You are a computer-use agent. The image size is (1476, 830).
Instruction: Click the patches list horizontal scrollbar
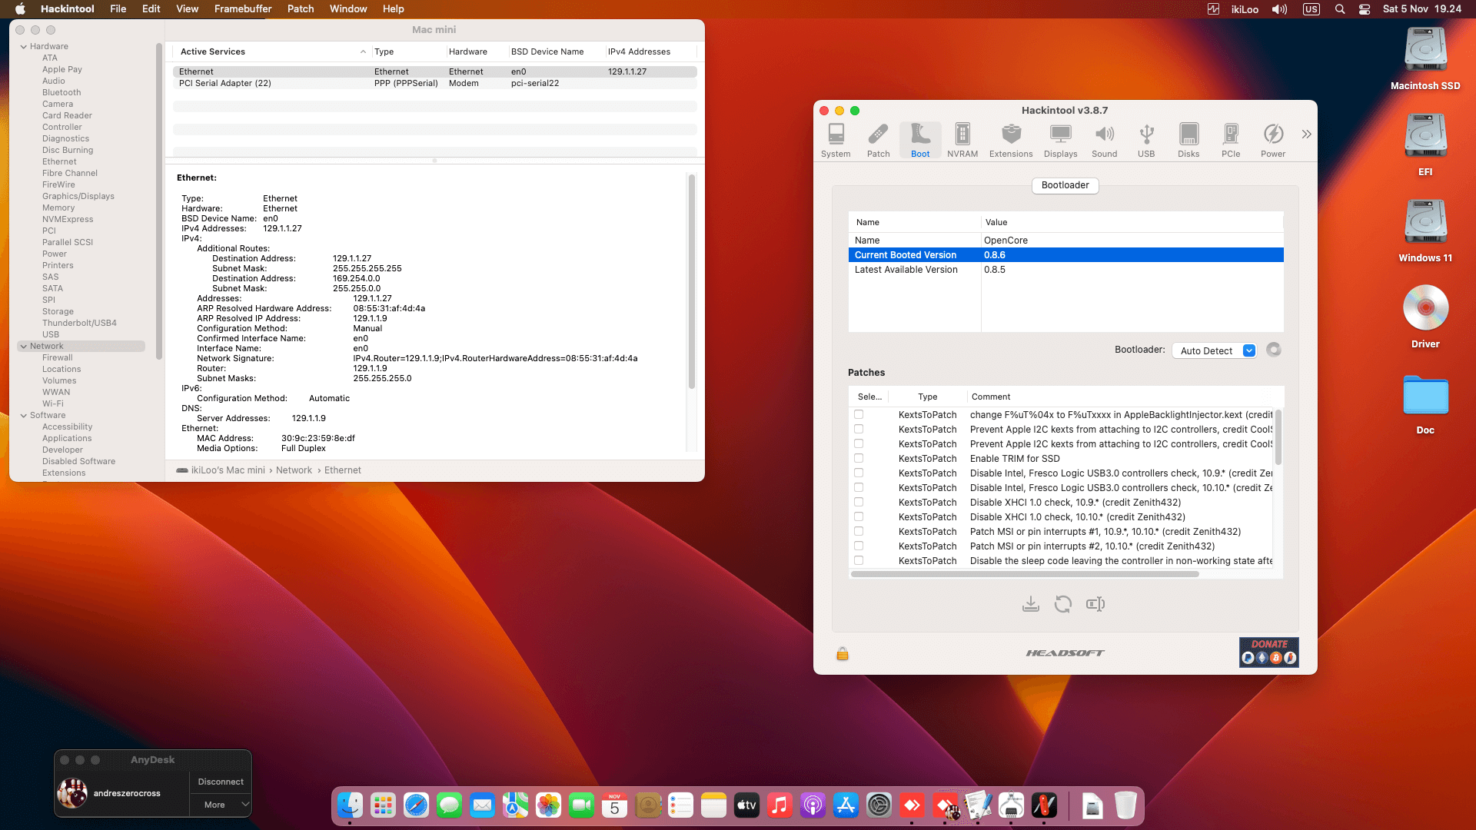point(1025,574)
